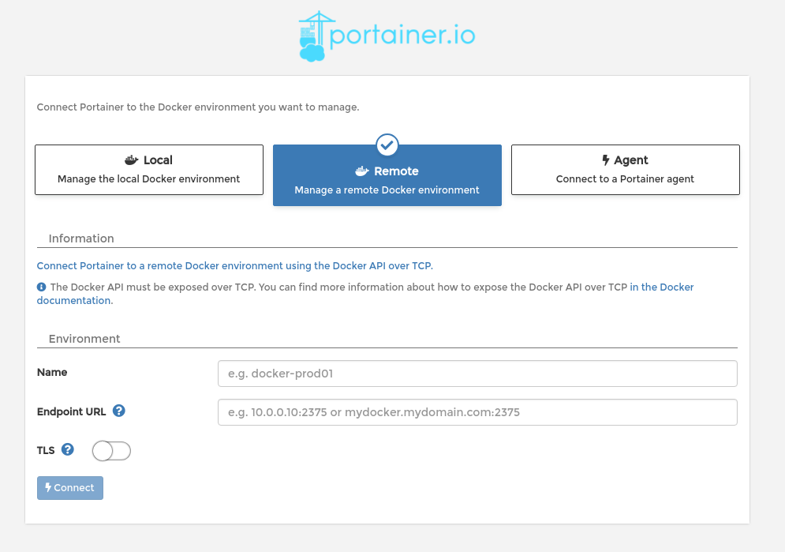Click the Docker whale icon beside Remote
Screen dimensions: 785x552
362,171
